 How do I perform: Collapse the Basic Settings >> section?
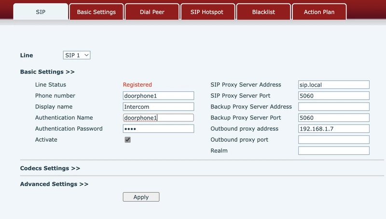tap(47, 72)
